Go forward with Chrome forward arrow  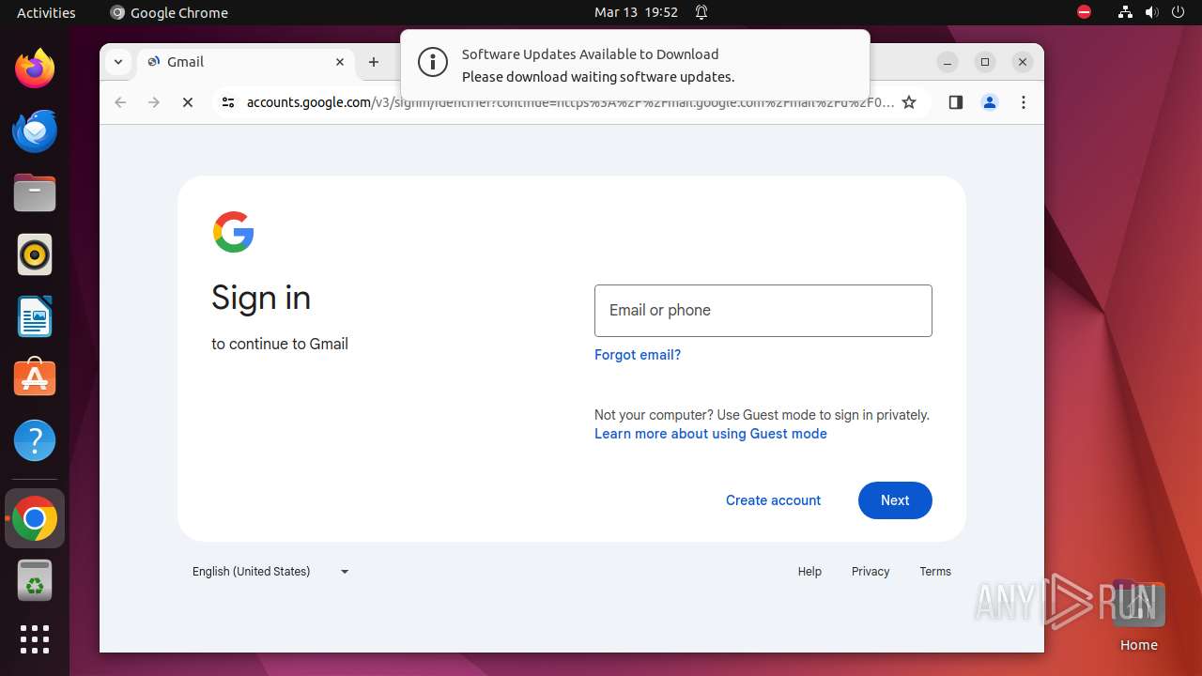pyautogui.click(x=154, y=102)
